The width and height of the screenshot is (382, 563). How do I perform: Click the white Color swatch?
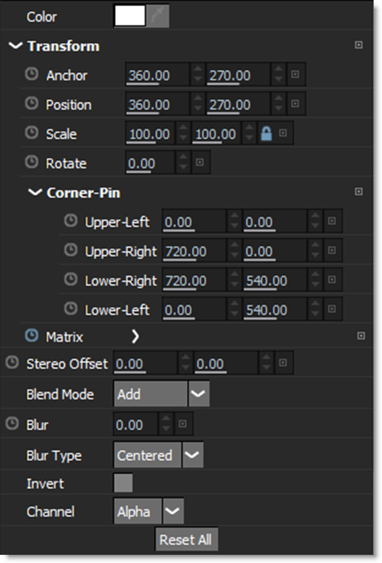[130, 16]
